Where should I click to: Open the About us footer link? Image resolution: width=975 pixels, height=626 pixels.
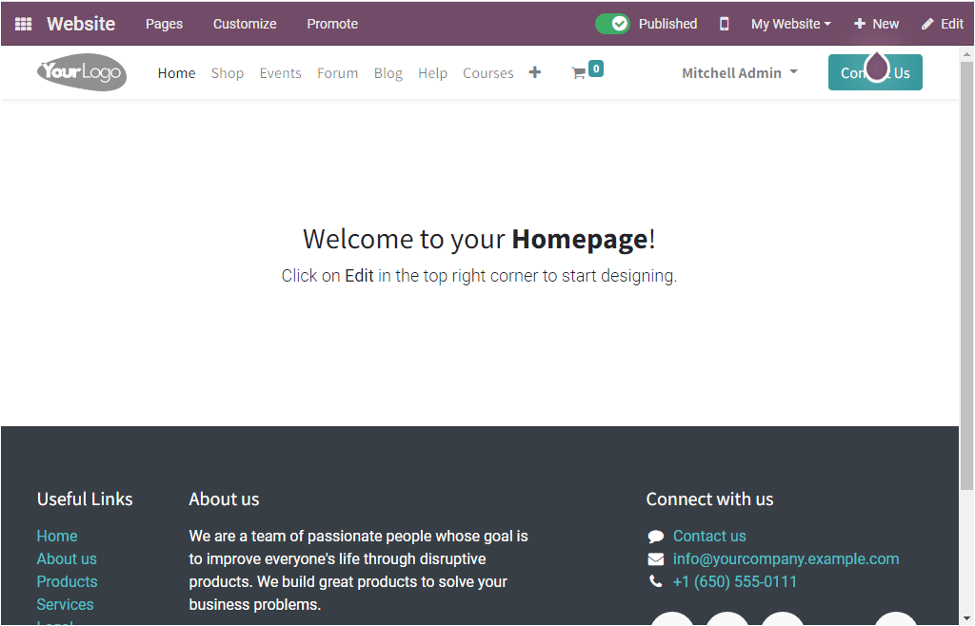(66, 558)
